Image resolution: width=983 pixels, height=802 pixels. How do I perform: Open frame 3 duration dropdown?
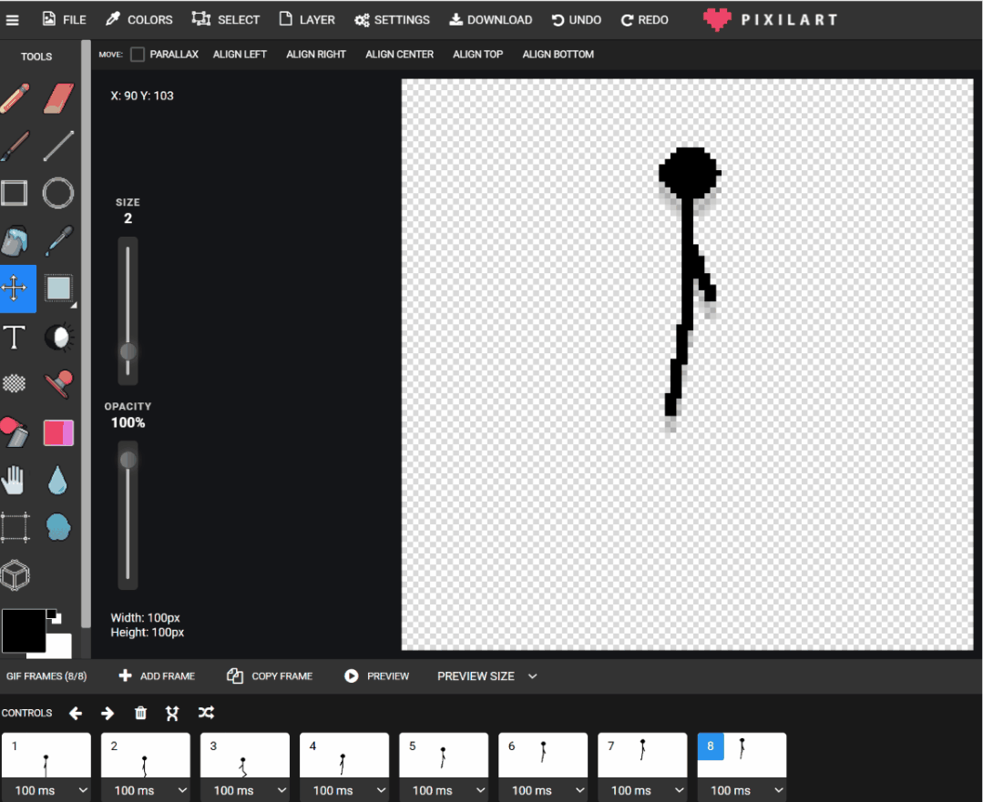click(245, 791)
